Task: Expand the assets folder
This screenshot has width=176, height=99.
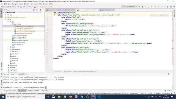Action: tap(8, 47)
